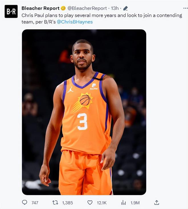The image size is (188, 209).
Task: Open the tweet's Chris Paul text body
Action: (x=102, y=19)
